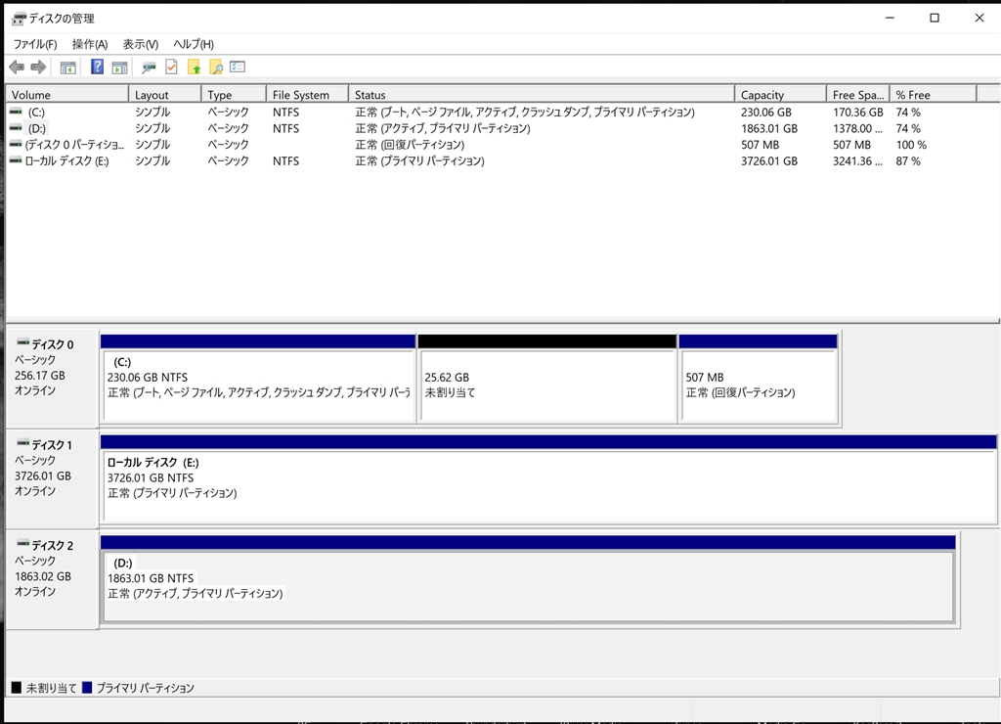Select the 507 MB recovery partition block
Viewport: 1001px width, 724px height.
[758, 385]
